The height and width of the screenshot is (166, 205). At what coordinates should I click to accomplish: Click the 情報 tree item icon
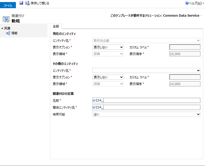click(8, 33)
